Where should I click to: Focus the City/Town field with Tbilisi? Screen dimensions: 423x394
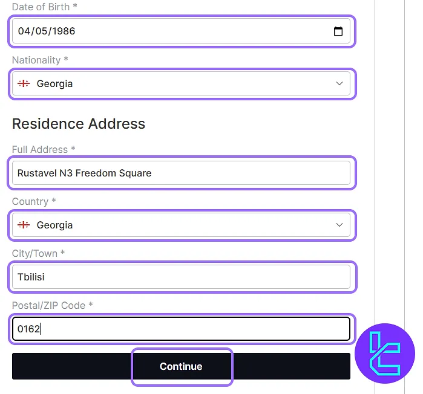click(x=182, y=277)
